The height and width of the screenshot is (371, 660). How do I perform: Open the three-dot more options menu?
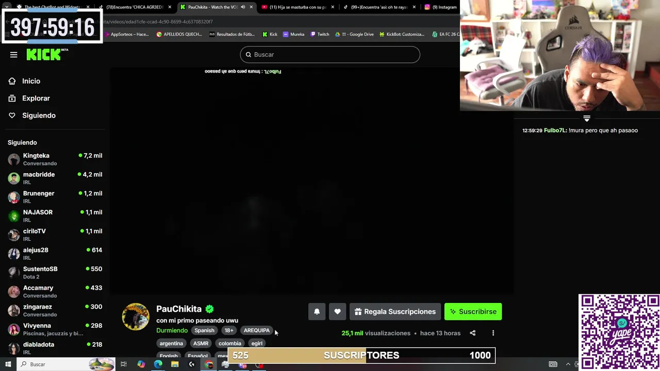tap(493, 333)
